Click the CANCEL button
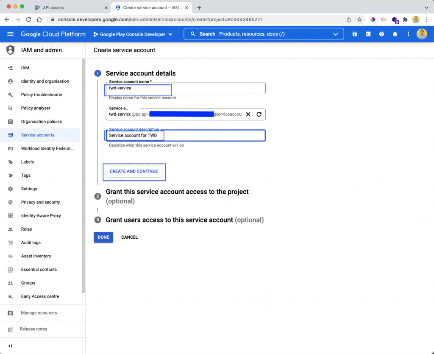 pyautogui.click(x=129, y=237)
